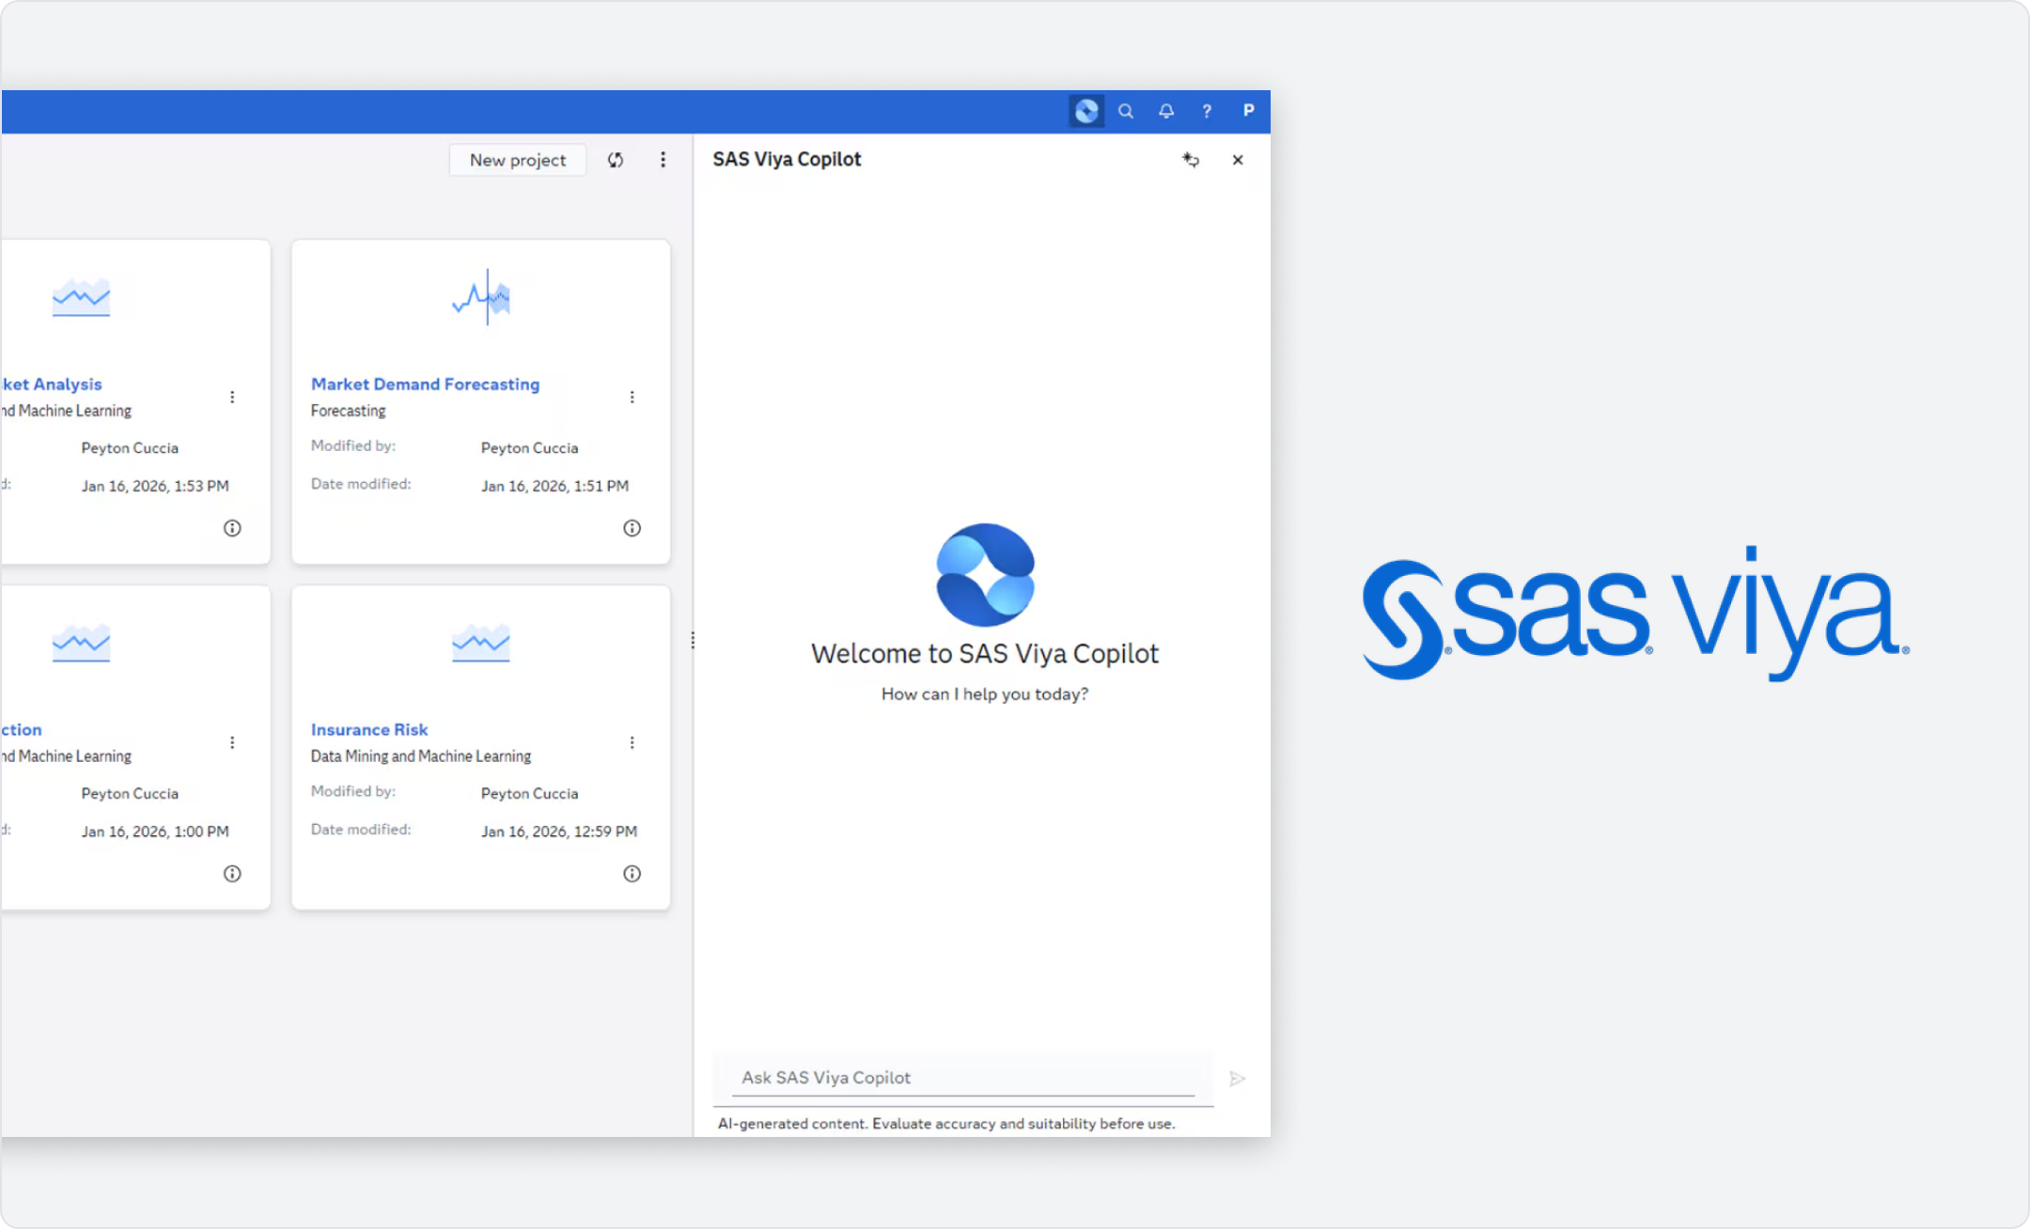Click 'How can I help you today?' text

(985, 694)
